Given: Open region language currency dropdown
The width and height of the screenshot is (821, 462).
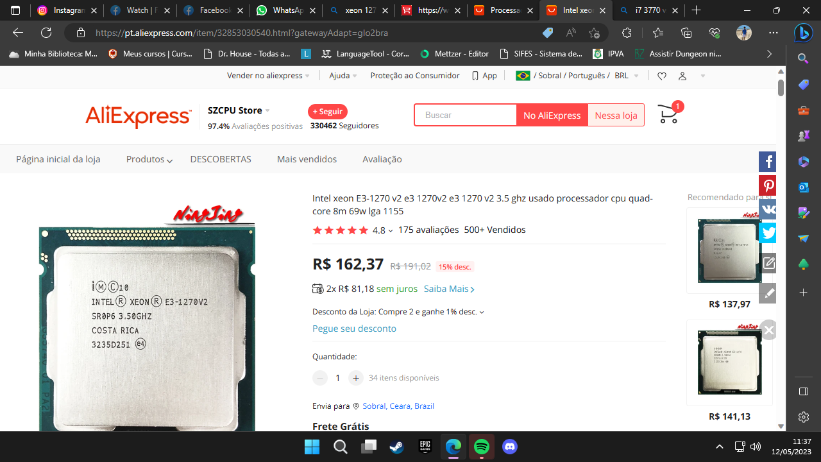Looking at the screenshot, I should 577,76.
